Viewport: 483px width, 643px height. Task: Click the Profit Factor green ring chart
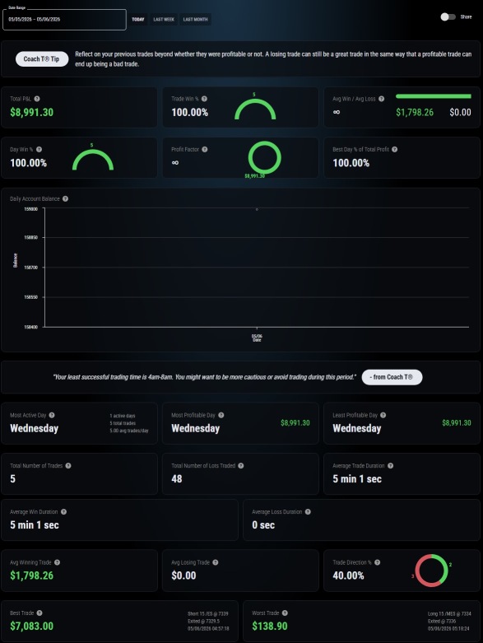pyautogui.click(x=265, y=157)
